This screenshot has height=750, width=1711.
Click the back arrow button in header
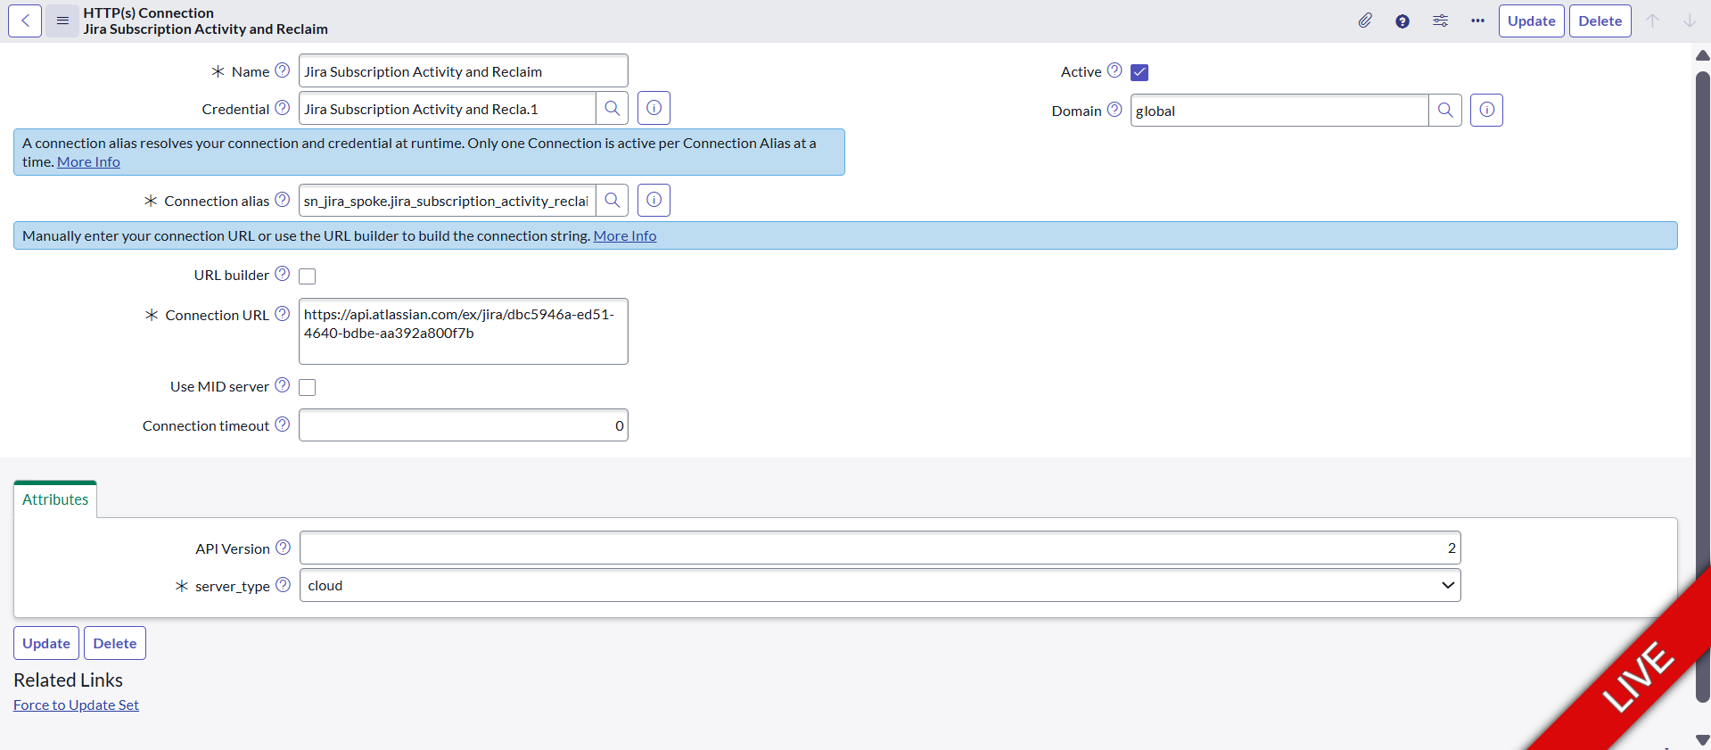[x=25, y=21]
